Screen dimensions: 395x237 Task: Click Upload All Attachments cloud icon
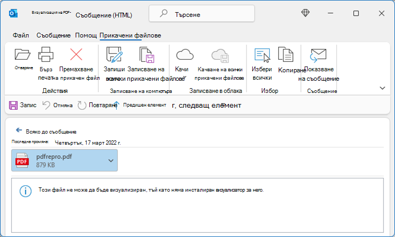point(220,55)
